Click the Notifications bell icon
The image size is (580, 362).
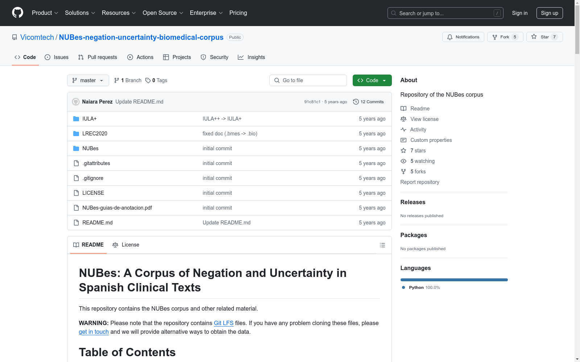450,37
